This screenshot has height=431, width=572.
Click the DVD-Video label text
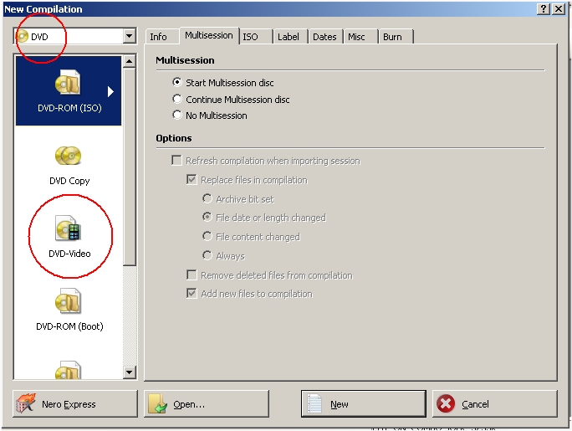(69, 254)
